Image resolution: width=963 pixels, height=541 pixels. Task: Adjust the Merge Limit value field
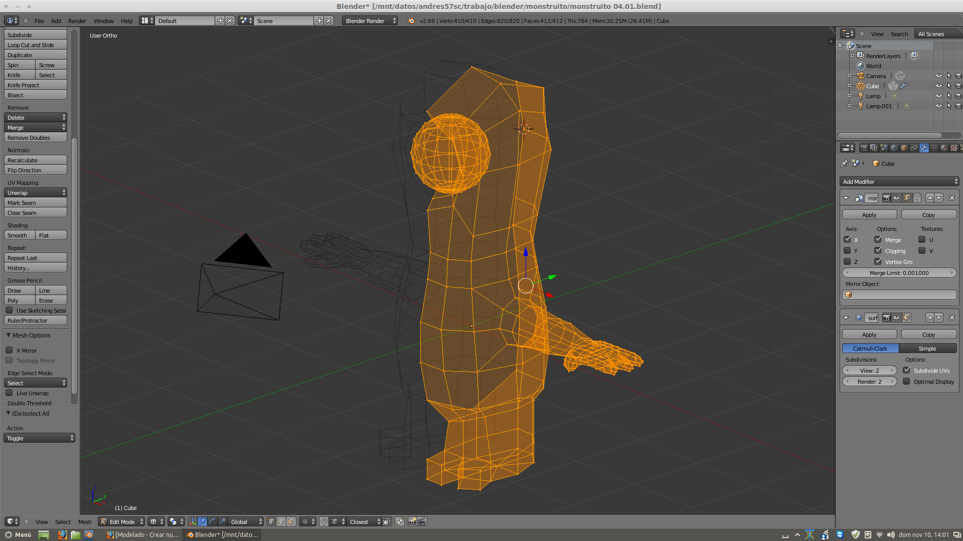pyautogui.click(x=899, y=273)
